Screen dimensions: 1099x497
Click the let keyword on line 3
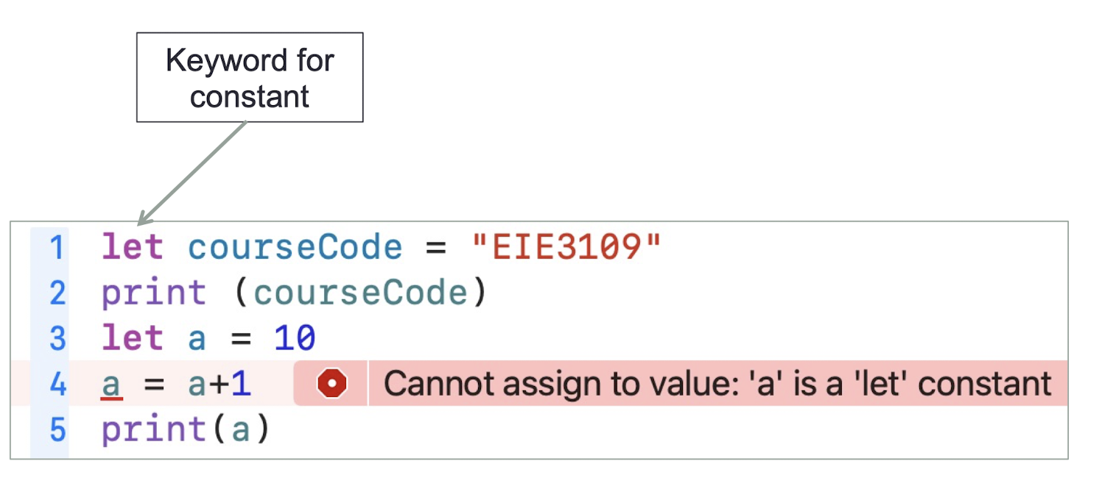click(133, 338)
